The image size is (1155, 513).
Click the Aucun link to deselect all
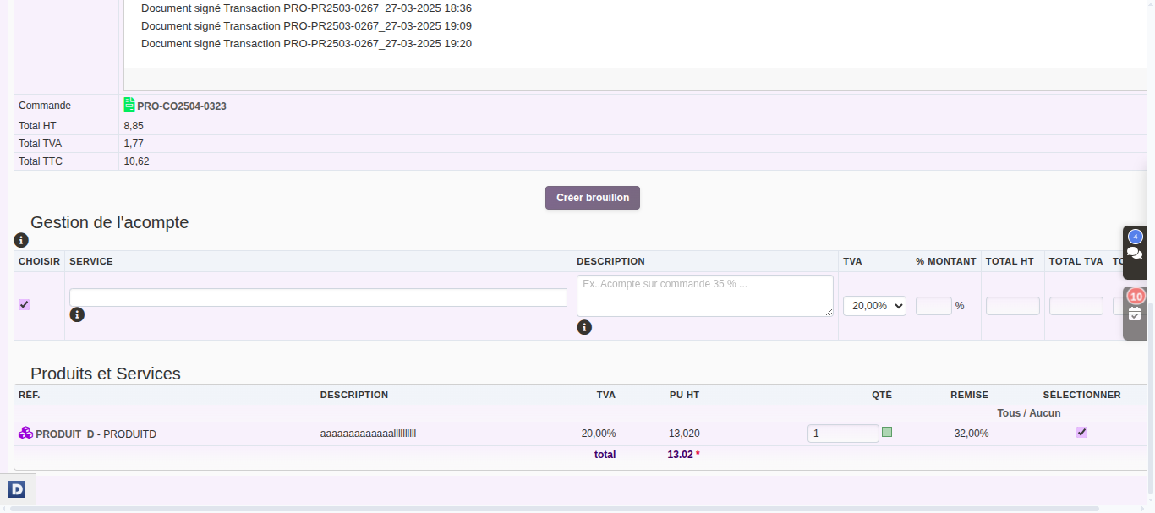pyautogui.click(x=1045, y=413)
